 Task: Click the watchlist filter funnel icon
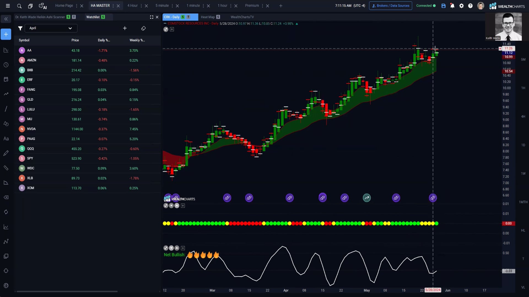click(x=20, y=28)
